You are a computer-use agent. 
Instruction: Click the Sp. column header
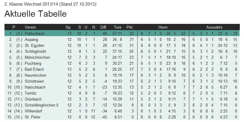(68, 27)
